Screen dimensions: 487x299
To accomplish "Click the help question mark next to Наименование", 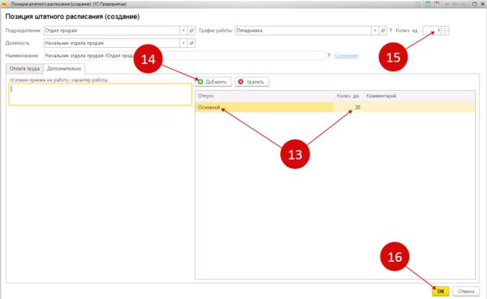I will click(329, 56).
